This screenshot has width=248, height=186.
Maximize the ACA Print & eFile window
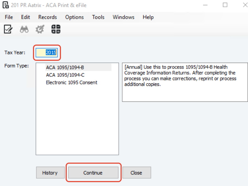pyautogui.click(x=225, y=5)
